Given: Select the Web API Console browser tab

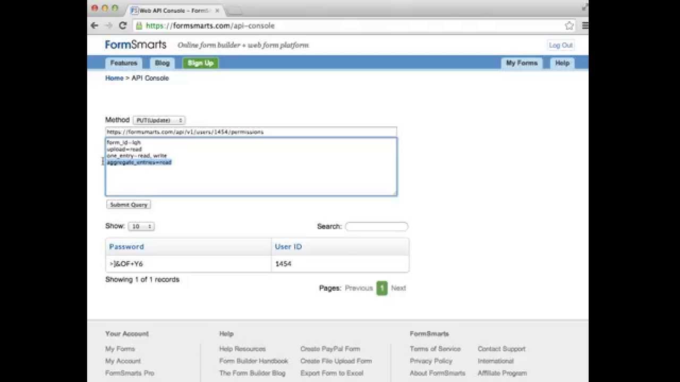Looking at the screenshot, I should [x=174, y=11].
